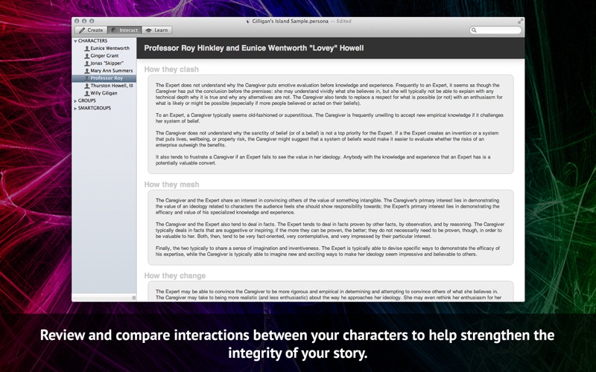Screen dimensions: 596x372
Task: Click the sidebar resize handle at bottom
Action: (134, 298)
